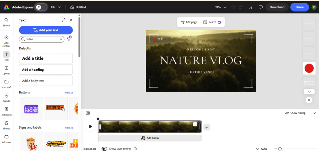Viewport: 319px width, 151px height.
Task: Open the filter icon with badge 2
Action: click(69, 39)
